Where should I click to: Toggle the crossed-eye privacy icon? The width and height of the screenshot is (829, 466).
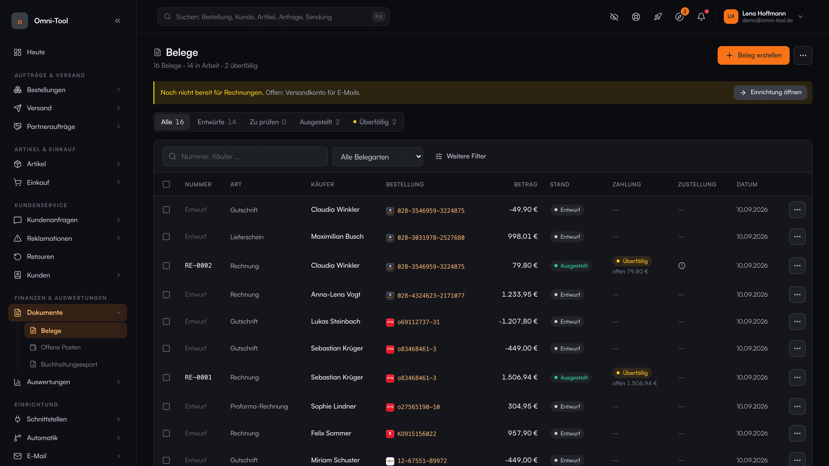pos(614,17)
